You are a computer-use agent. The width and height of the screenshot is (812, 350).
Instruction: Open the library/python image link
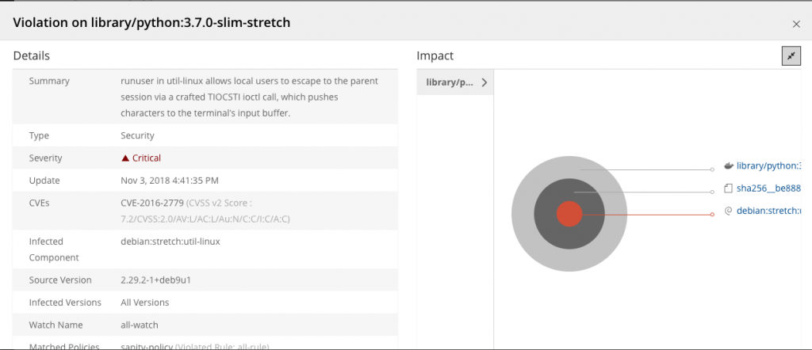(x=768, y=166)
